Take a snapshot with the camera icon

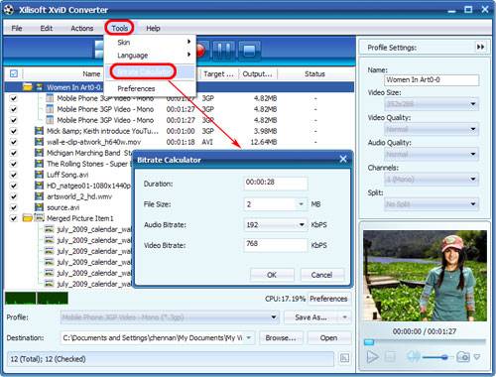click(x=462, y=357)
